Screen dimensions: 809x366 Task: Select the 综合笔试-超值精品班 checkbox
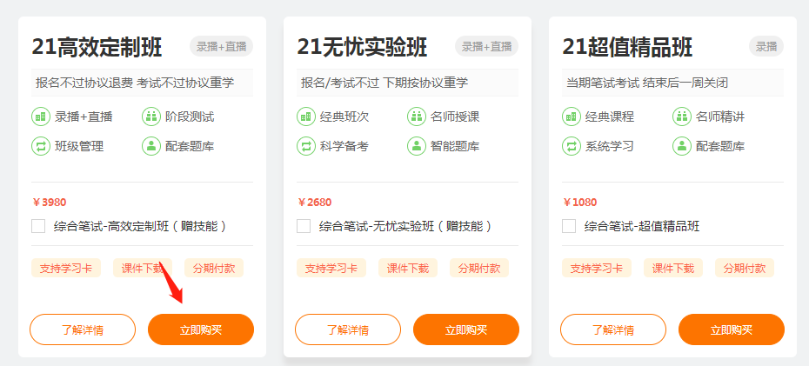[569, 226]
